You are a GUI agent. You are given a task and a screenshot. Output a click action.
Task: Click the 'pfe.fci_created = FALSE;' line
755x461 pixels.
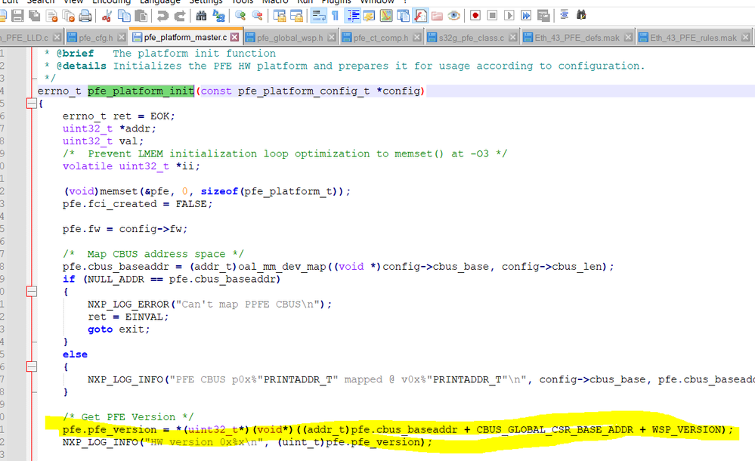click(138, 204)
